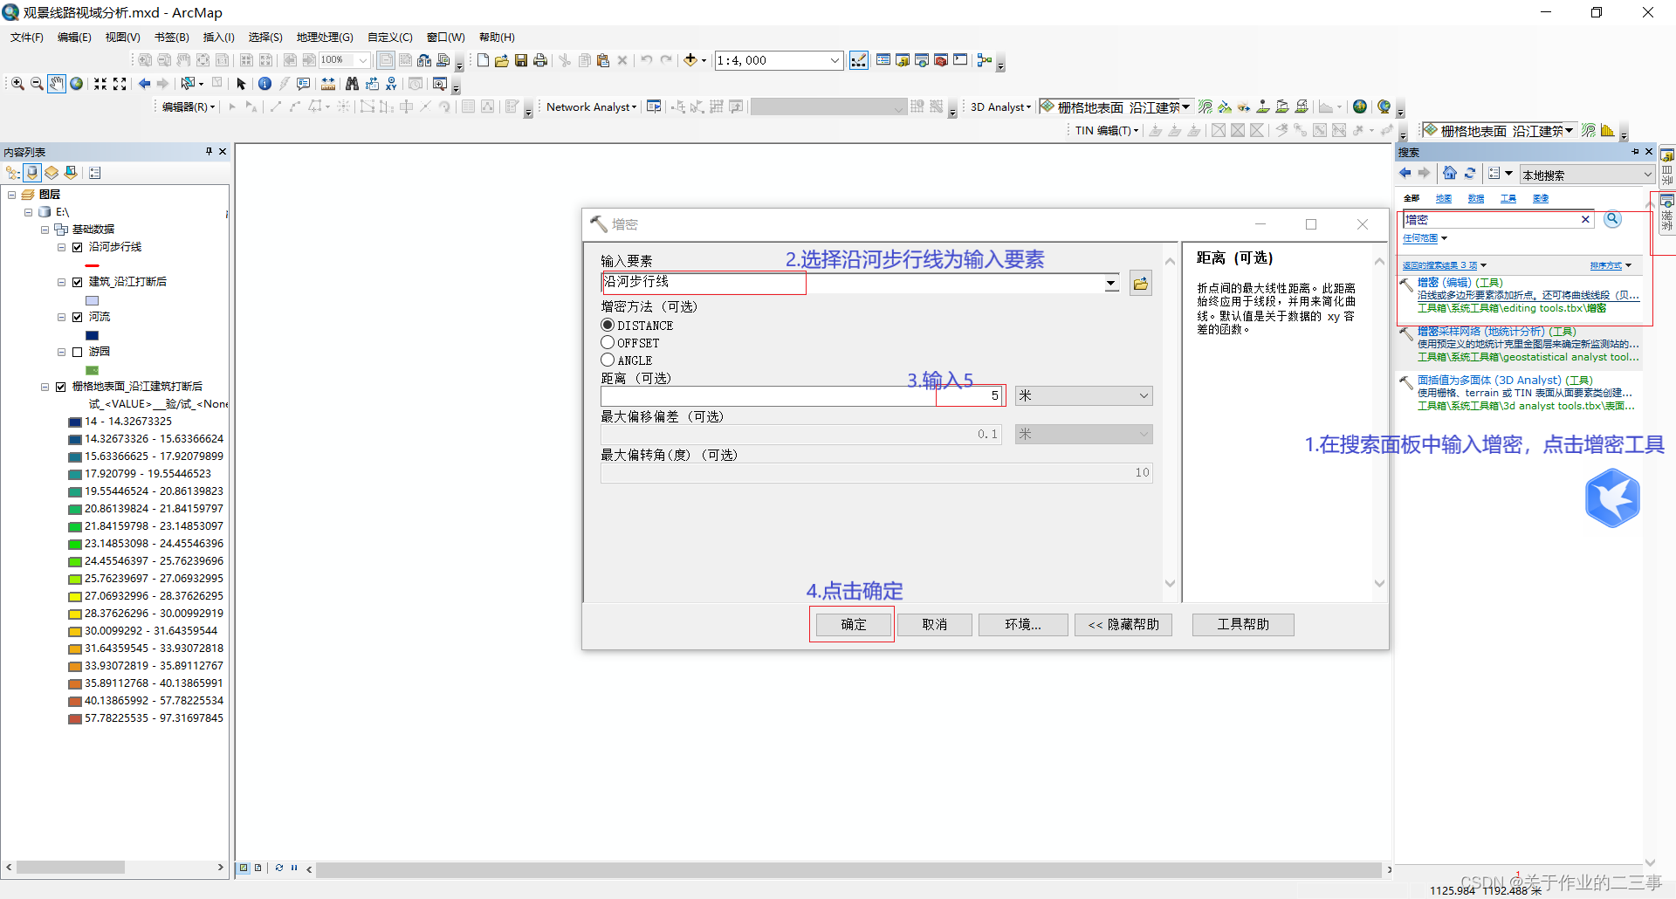Click the Fixed Zoom In icon
Viewport: 1676px width, 899px height.
(x=100, y=84)
